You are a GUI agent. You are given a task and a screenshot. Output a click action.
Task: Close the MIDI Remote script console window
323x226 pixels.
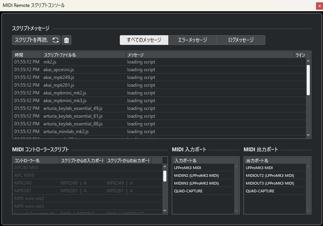pos(319,5)
